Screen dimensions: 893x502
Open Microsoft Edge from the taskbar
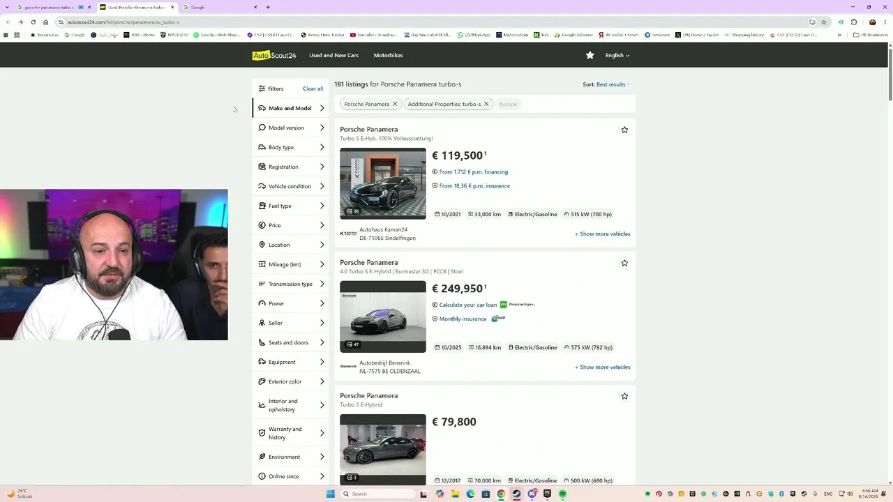point(470,494)
